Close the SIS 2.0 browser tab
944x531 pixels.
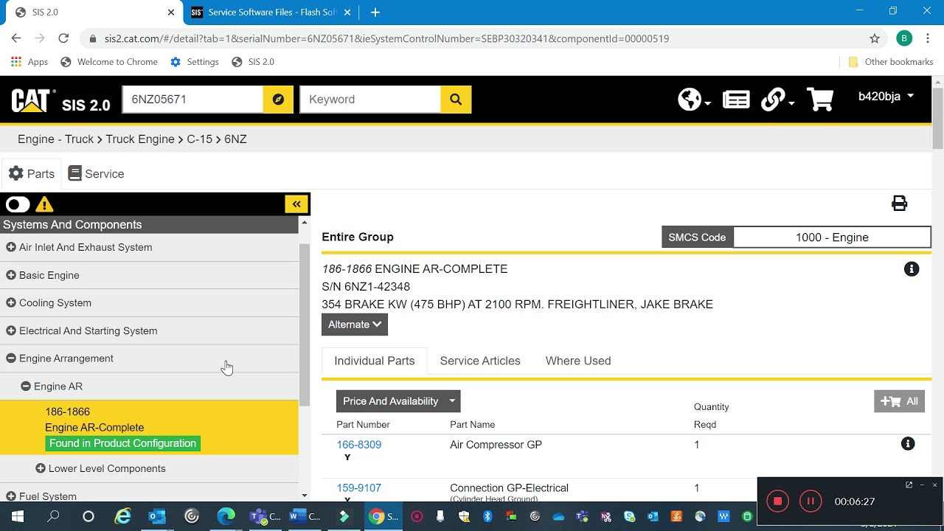(171, 13)
